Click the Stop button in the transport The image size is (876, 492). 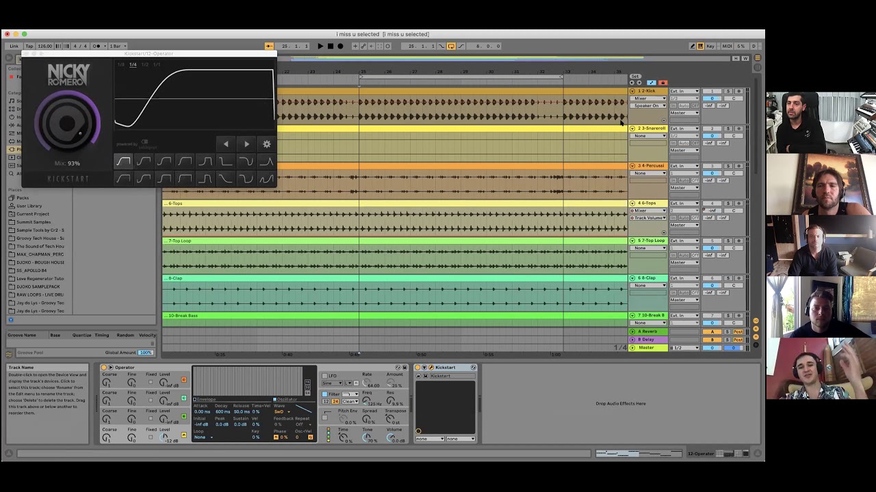click(330, 46)
